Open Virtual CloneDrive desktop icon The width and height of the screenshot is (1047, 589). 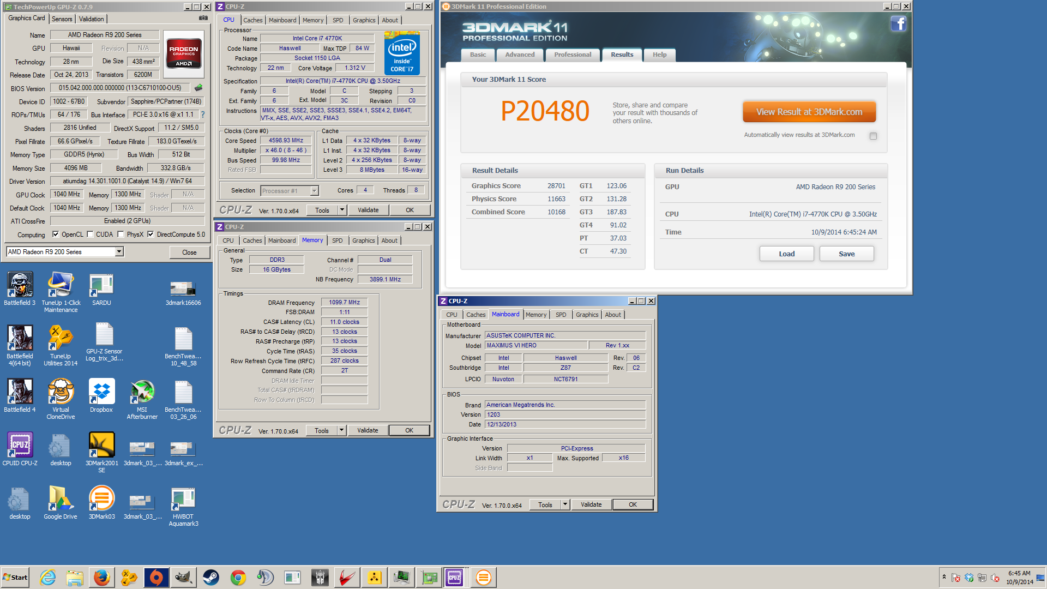(61, 399)
